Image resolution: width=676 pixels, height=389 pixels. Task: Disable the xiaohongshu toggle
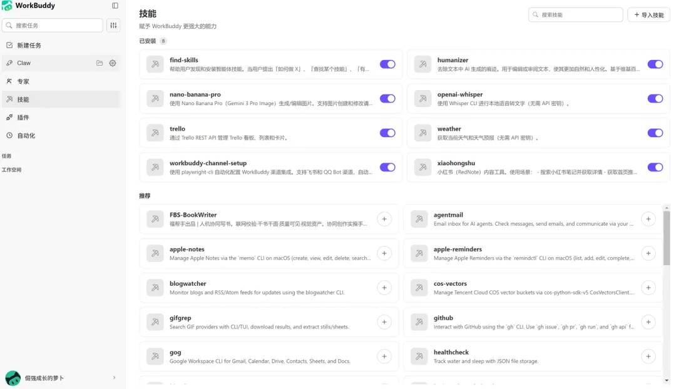655,168
